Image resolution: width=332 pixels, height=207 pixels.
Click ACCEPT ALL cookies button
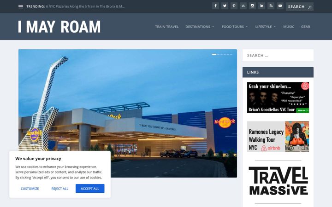click(90, 189)
